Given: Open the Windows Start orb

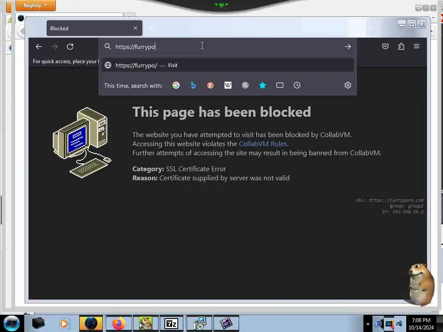Looking at the screenshot, I should click(x=12, y=323).
